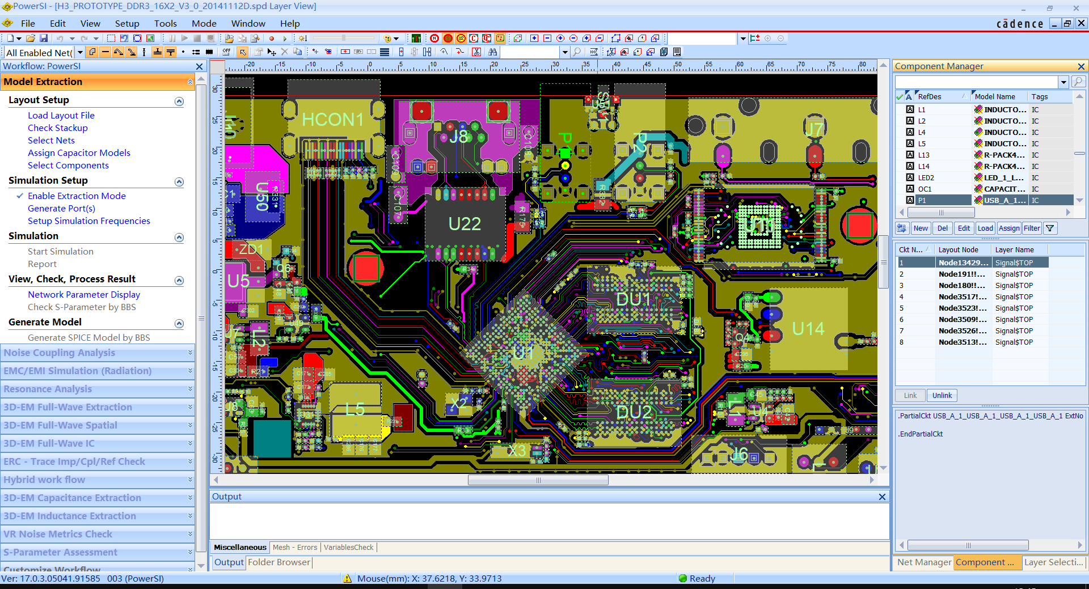Select the arrow pointer selection tool
The image size is (1089, 589).
(243, 52)
